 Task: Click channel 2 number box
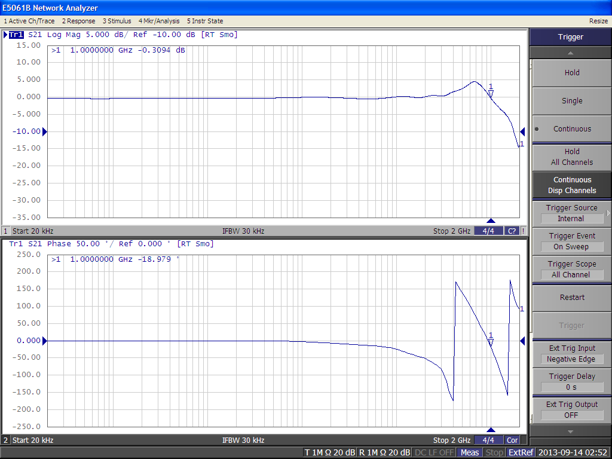coord(6,440)
